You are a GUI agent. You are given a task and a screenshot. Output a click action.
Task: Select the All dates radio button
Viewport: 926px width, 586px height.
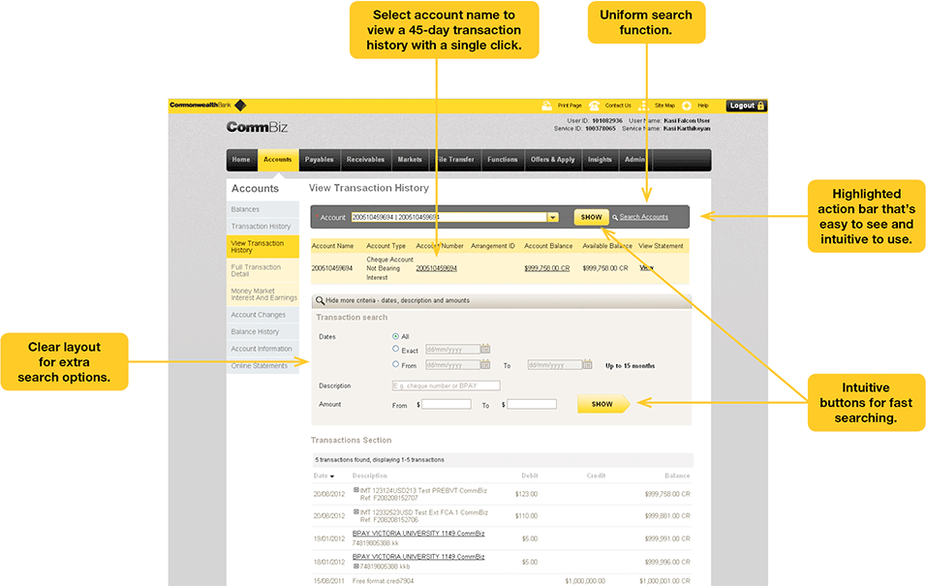(x=395, y=336)
